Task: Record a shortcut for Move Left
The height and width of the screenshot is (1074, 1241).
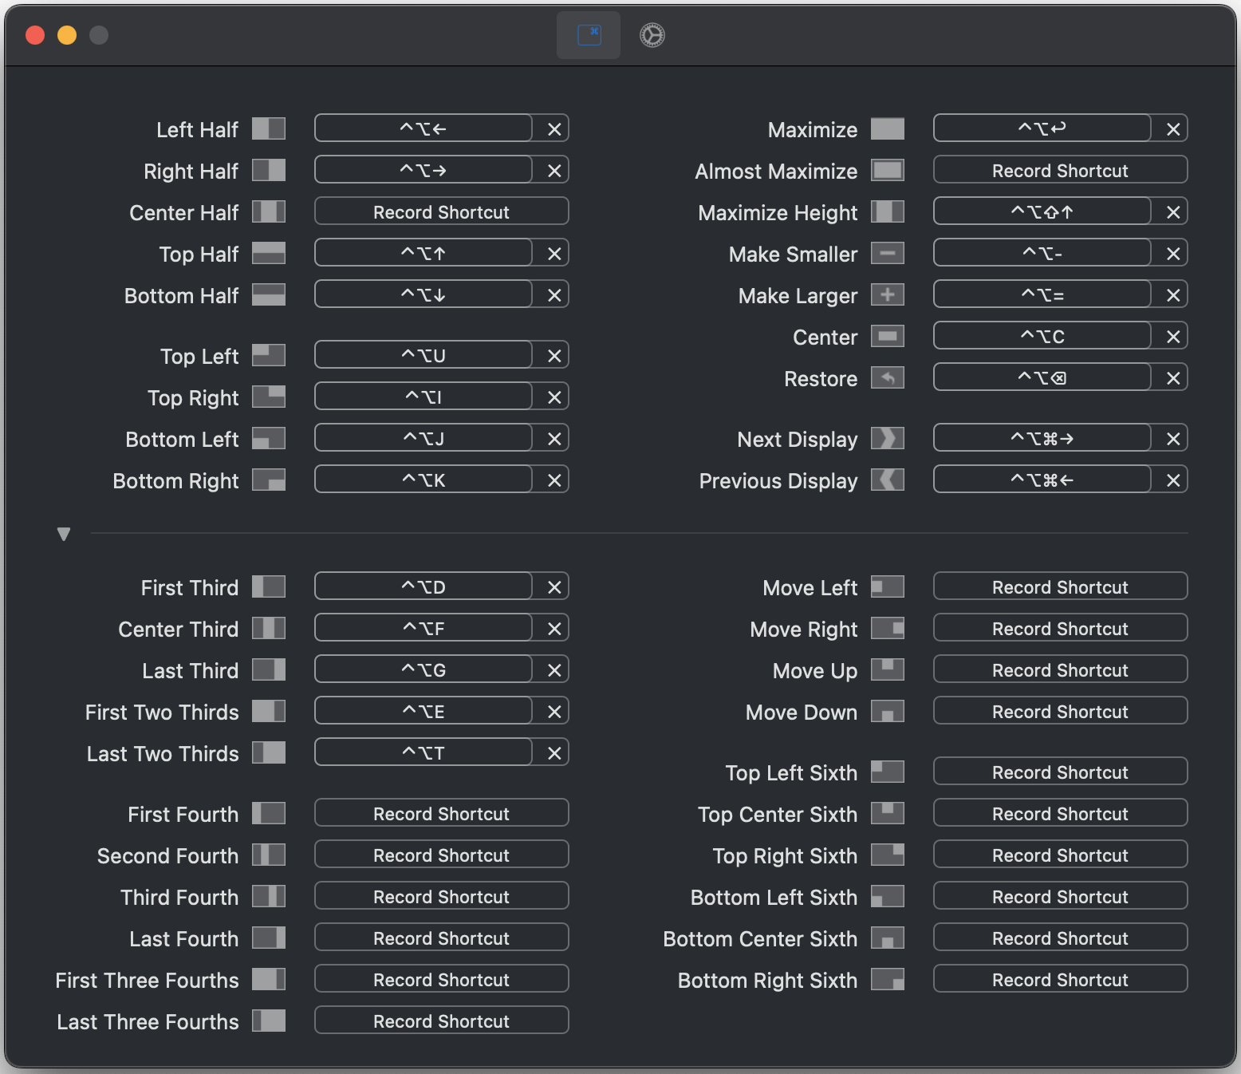Action: (1061, 586)
